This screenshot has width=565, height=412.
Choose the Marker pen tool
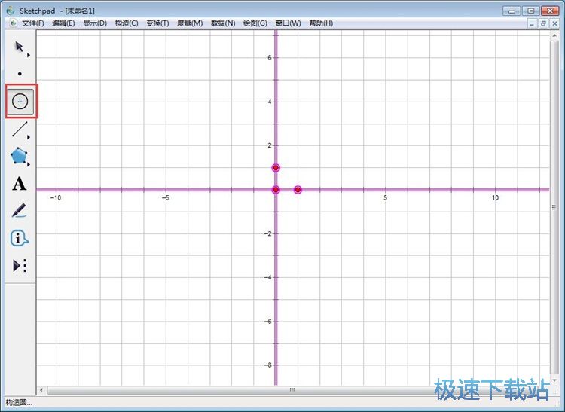point(20,211)
